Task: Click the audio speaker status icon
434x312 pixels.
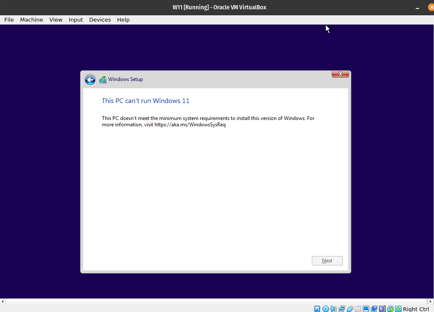Action: pyautogui.click(x=333, y=309)
